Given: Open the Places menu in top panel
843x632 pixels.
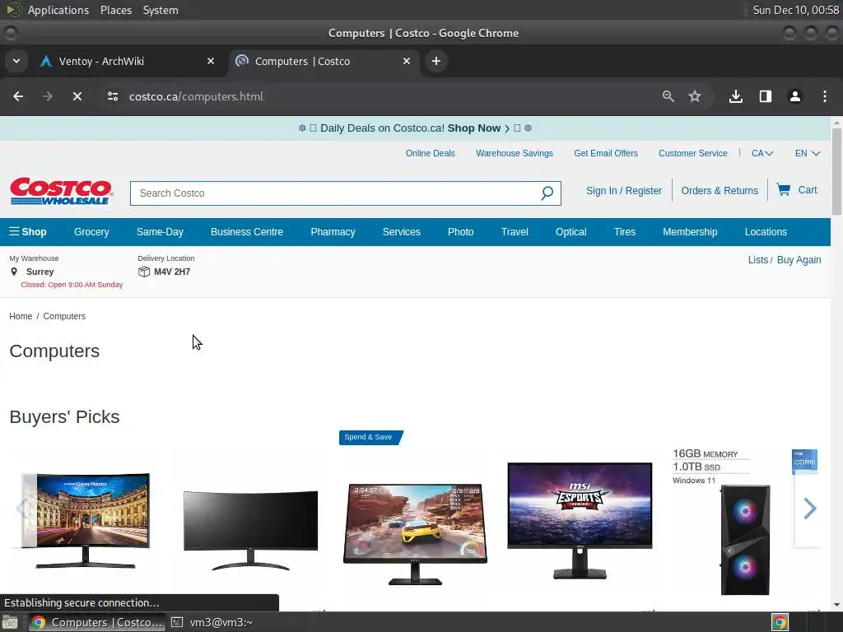Looking at the screenshot, I should pos(116,10).
